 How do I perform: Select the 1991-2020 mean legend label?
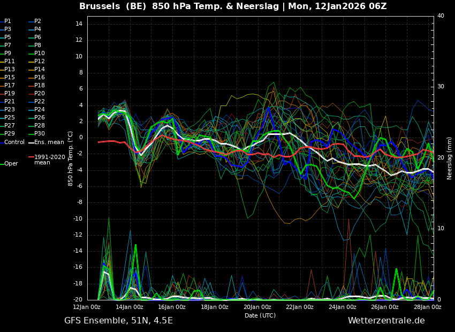point(50,160)
